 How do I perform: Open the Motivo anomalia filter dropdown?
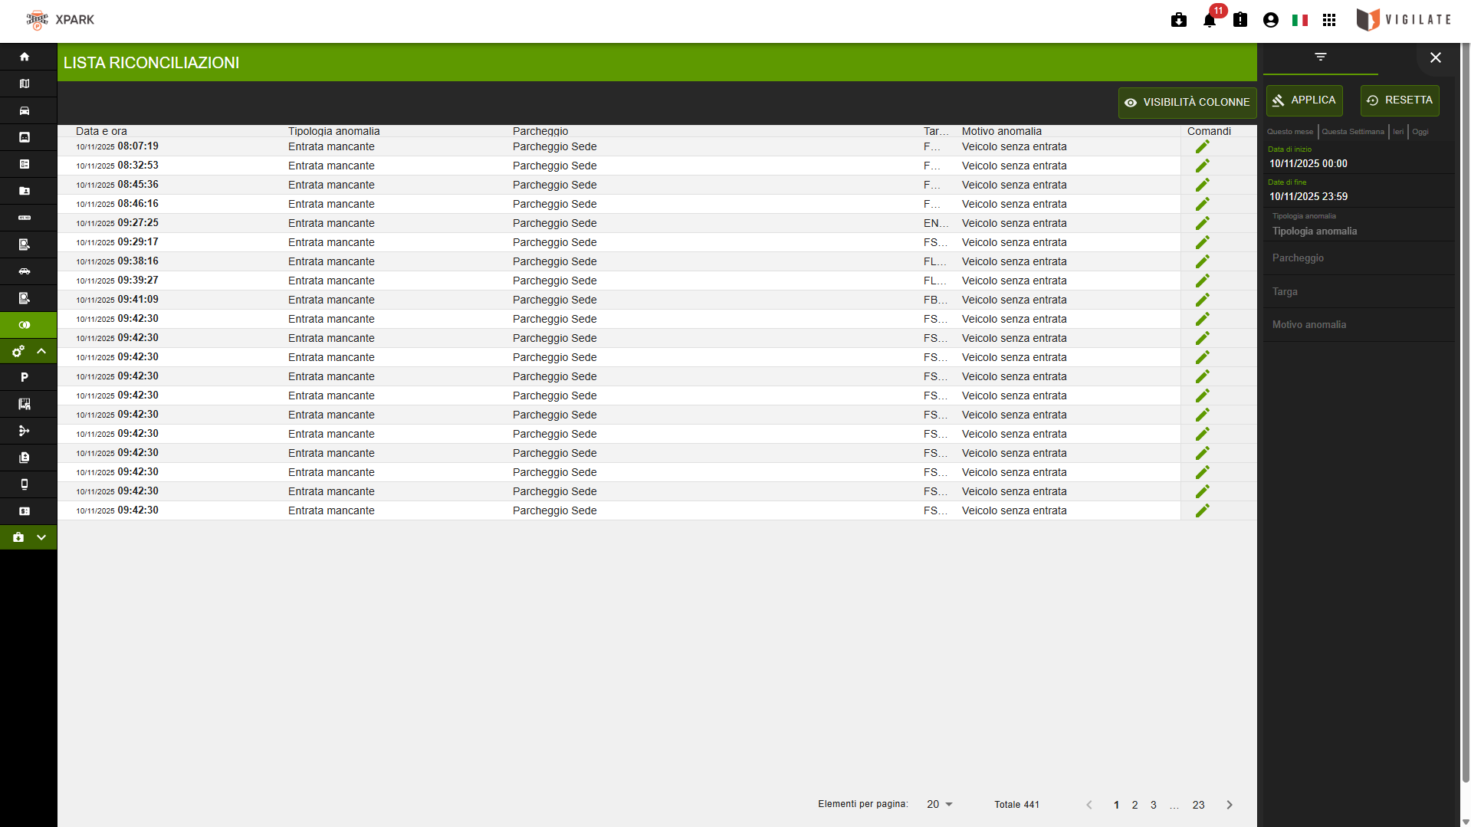pos(1358,325)
